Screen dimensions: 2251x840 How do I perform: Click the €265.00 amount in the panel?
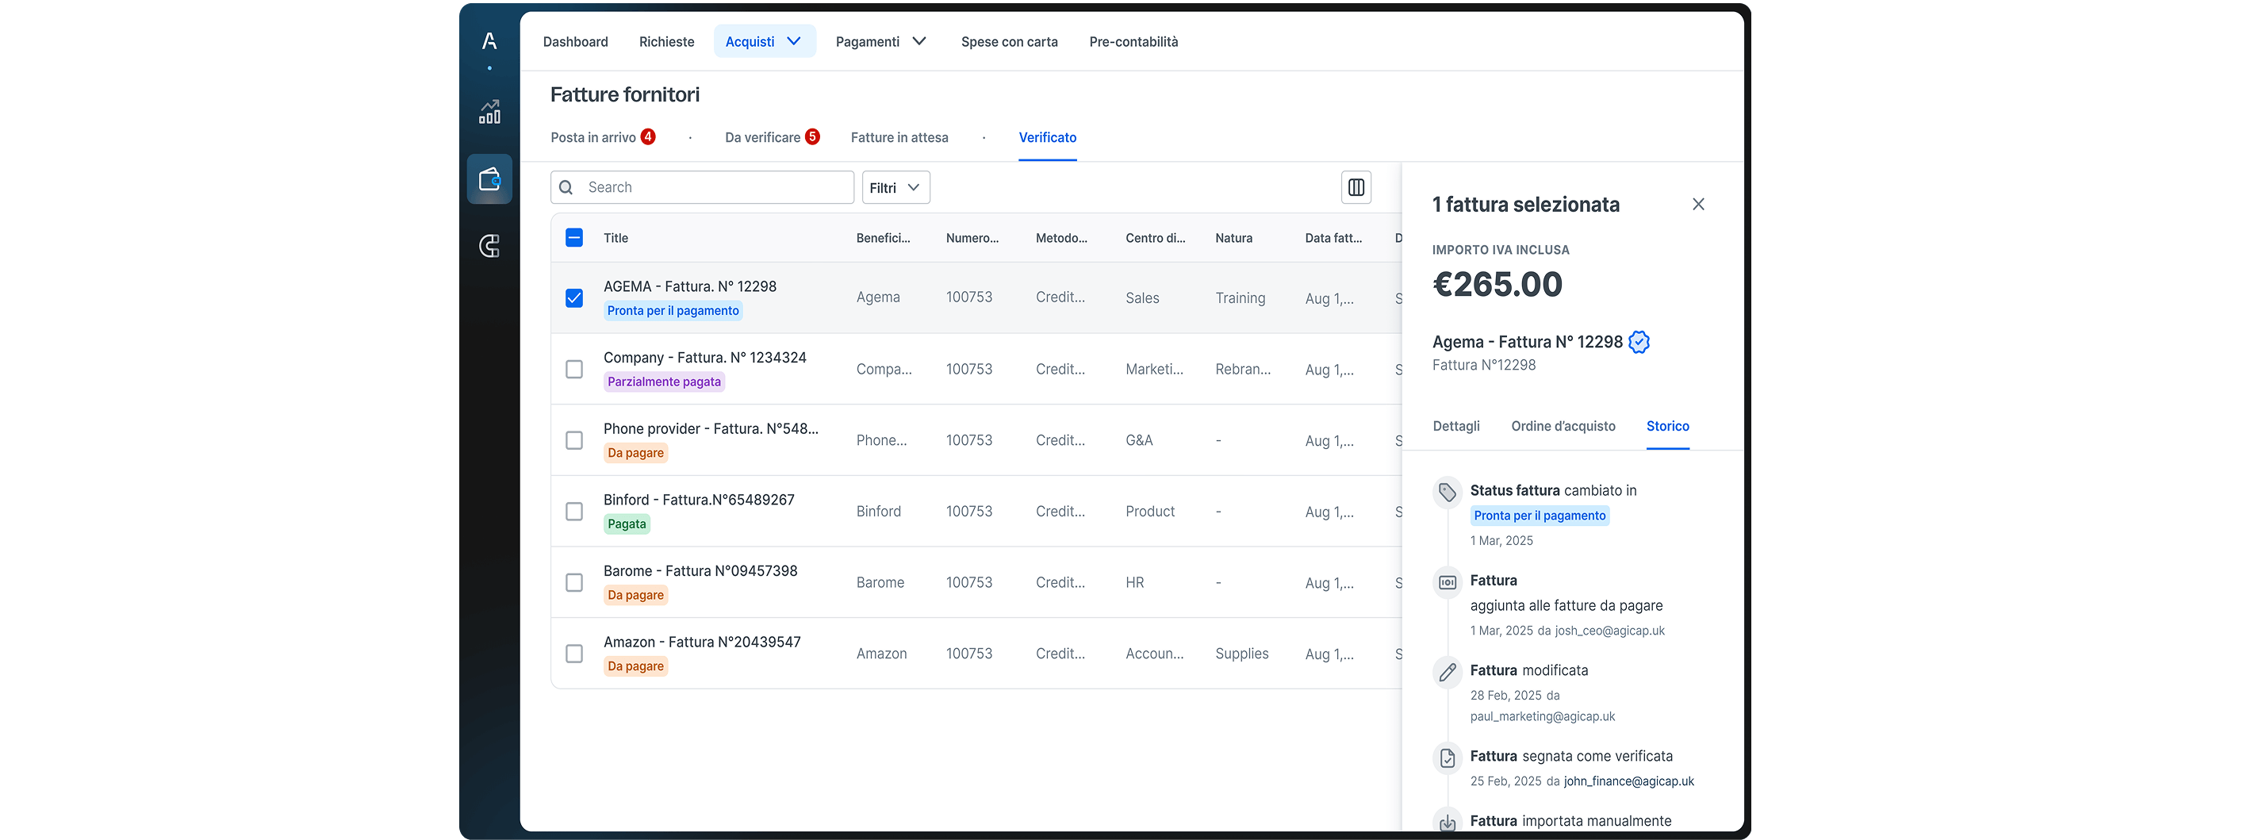pos(1497,284)
